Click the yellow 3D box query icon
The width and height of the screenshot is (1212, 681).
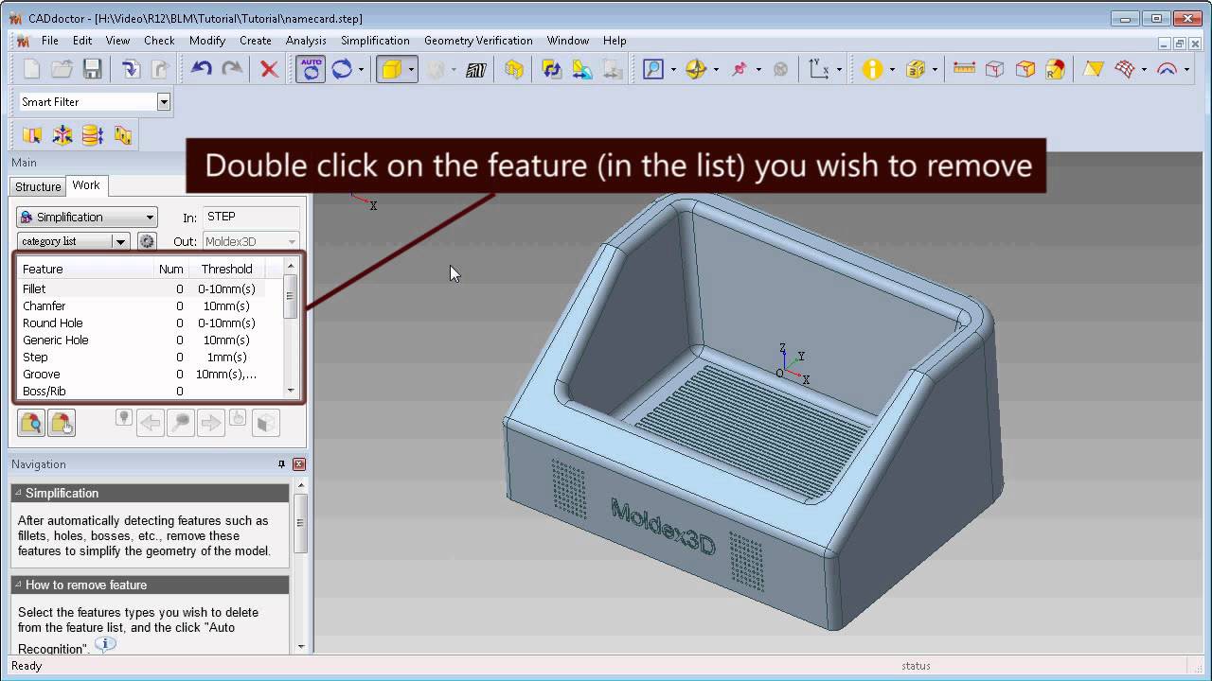915,69
